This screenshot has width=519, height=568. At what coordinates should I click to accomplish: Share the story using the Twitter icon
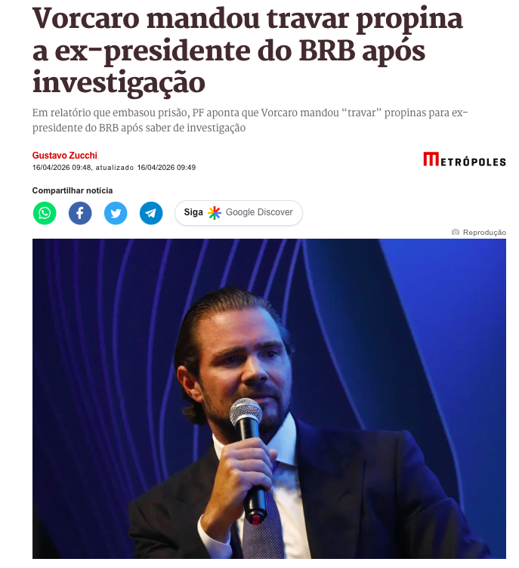pos(116,213)
